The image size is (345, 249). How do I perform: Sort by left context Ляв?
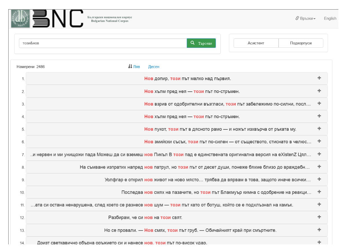click(136, 67)
